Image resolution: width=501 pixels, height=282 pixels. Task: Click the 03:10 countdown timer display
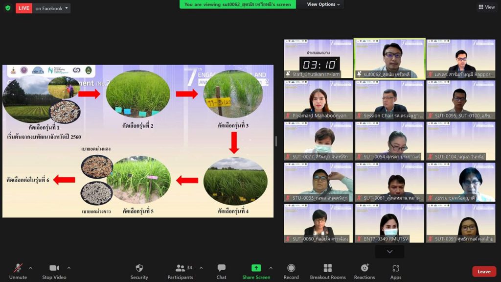319,65
